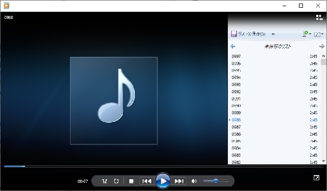
Task: Skip to the previous track
Action: click(x=147, y=181)
